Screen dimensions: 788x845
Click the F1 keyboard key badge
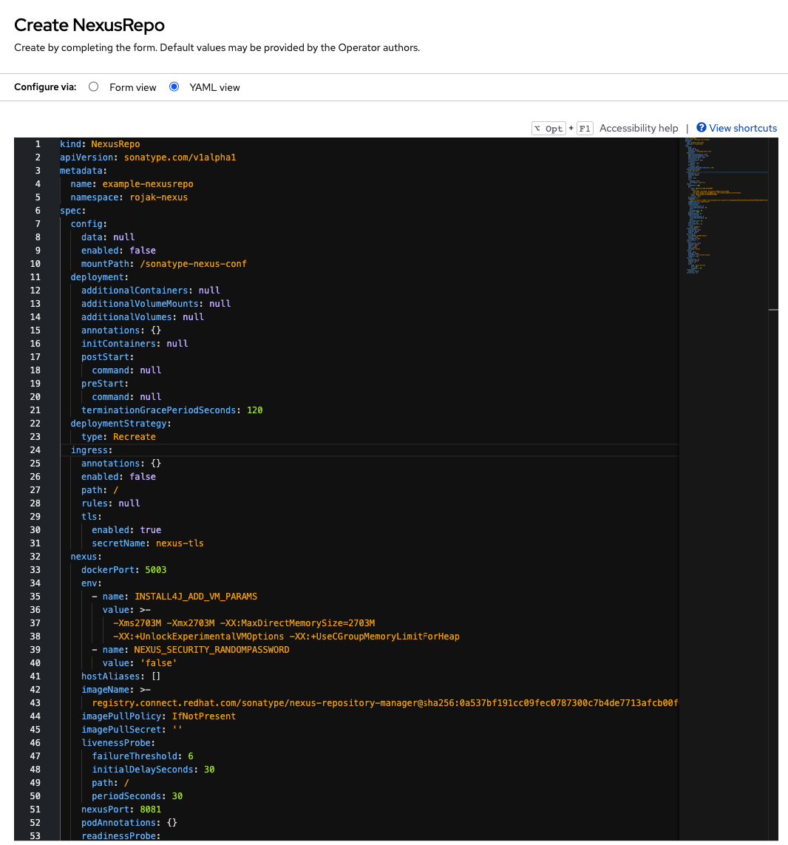coord(585,128)
